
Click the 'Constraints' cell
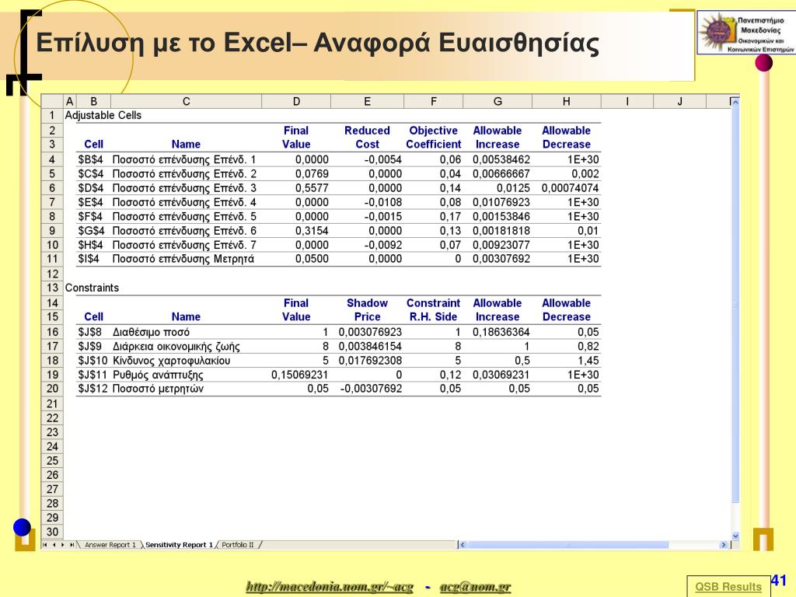pos(92,288)
